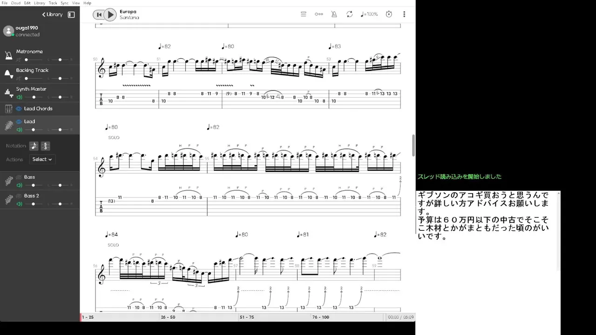Screen dimensions: 596x335
Task: Play the Europa tab
Action: [x=110, y=15]
